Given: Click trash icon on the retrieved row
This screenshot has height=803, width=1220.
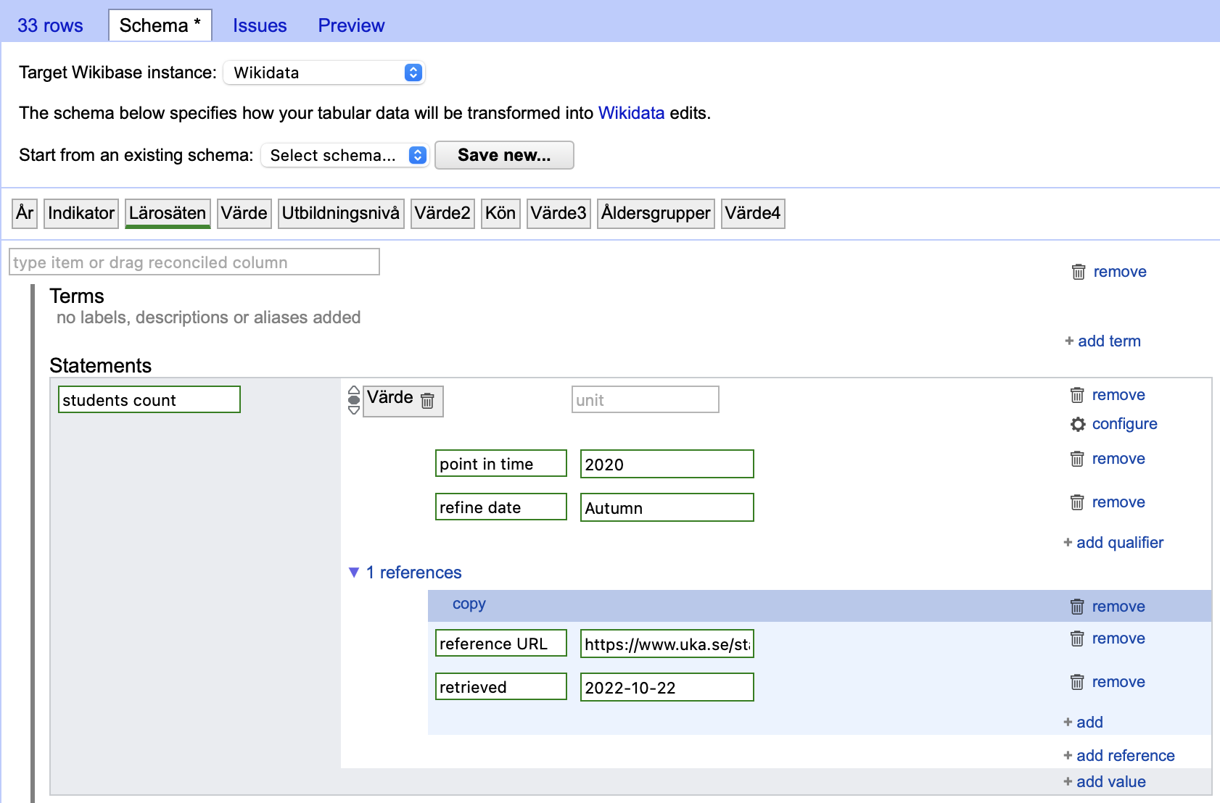Looking at the screenshot, I should tap(1077, 682).
